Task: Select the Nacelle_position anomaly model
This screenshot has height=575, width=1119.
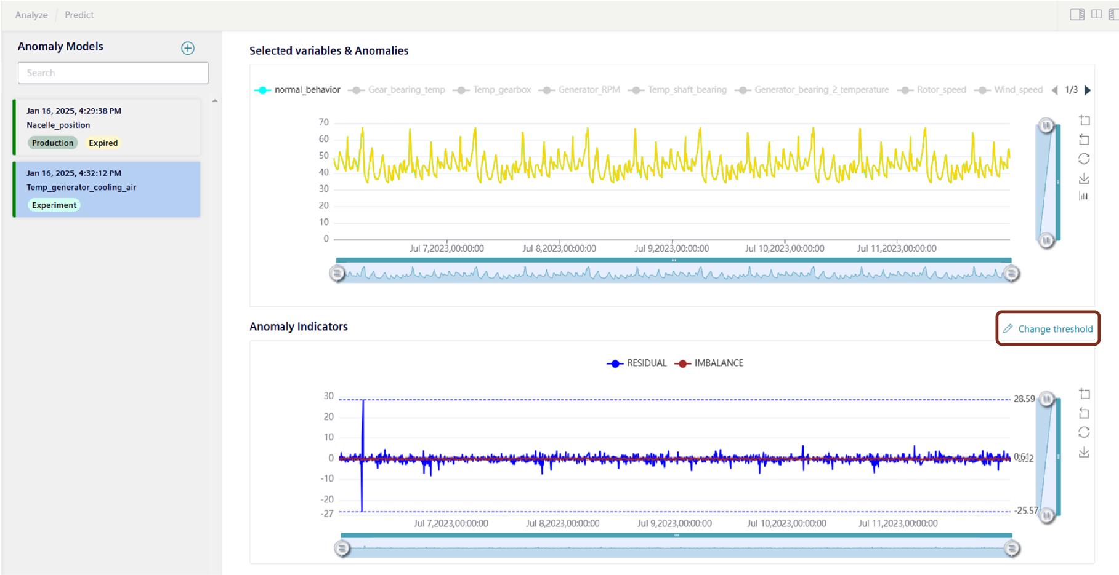Action: pyautogui.click(x=107, y=127)
